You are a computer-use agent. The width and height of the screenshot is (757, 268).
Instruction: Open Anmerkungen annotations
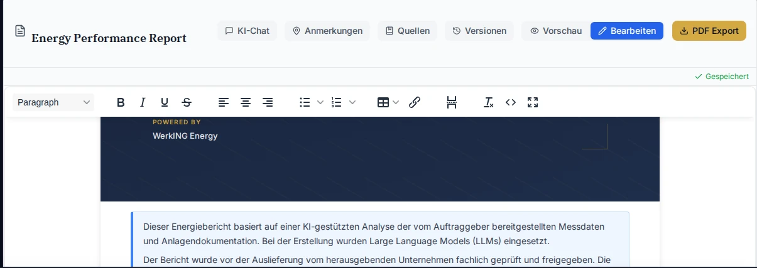tap(327, 31)
